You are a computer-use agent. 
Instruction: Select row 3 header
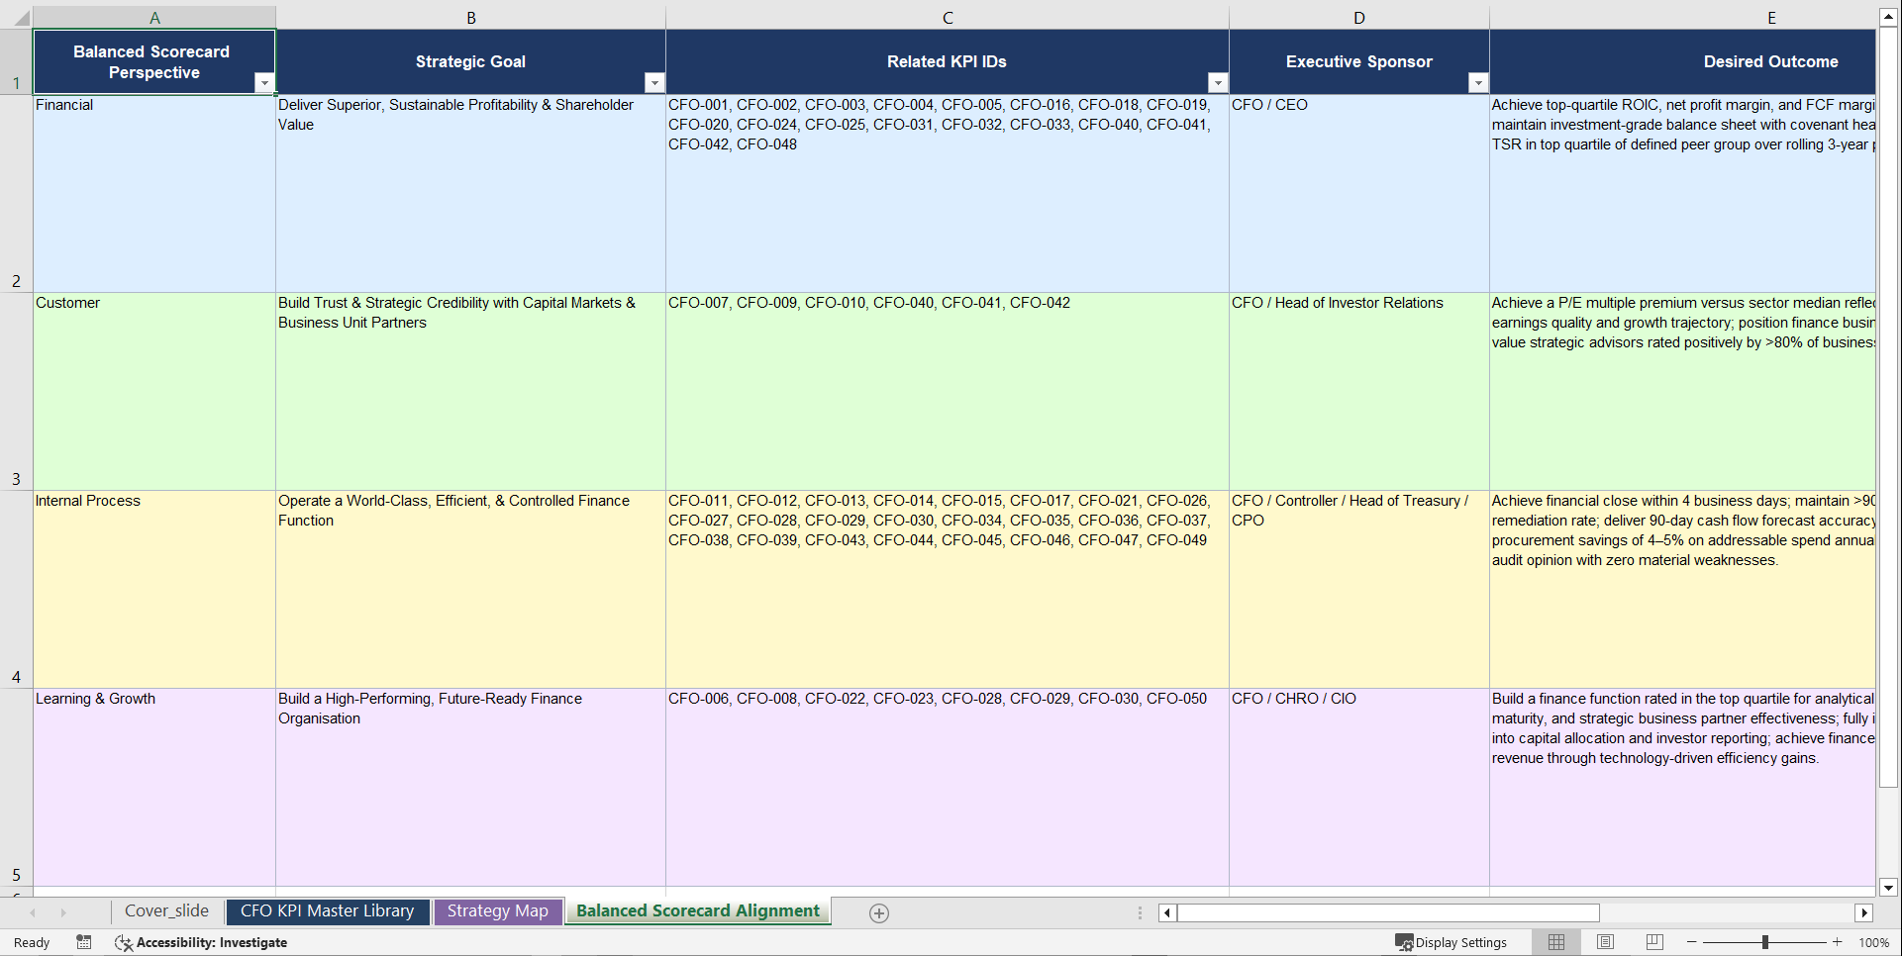[16, 391]
